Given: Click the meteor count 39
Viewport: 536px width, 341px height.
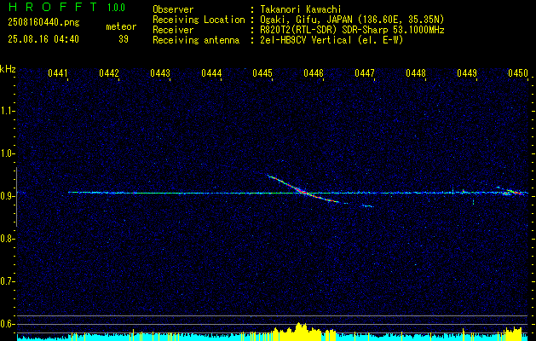Looking at the screenshot, I should [124, 39].
